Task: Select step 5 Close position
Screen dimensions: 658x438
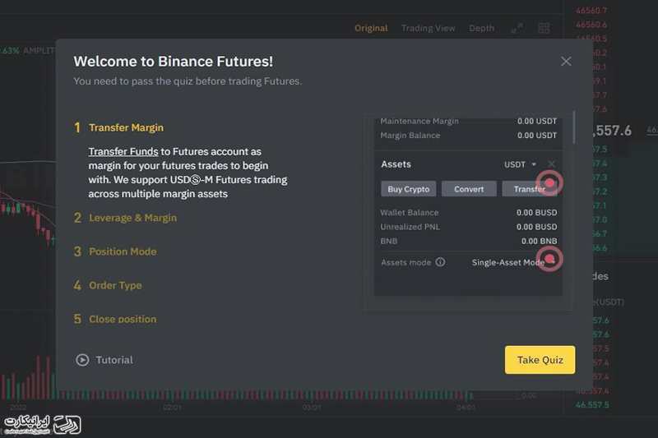Action: coord(115,319)
